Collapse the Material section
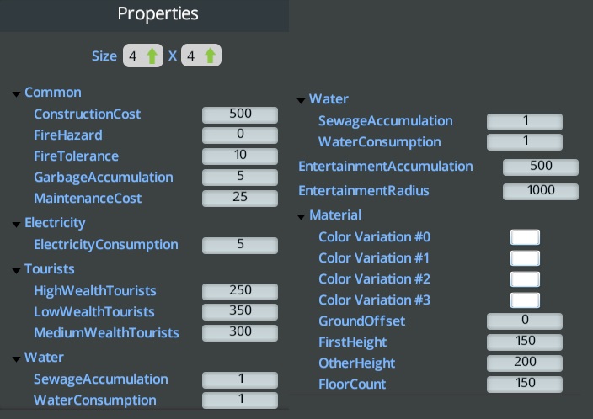593x419 pixels. (302, 216)
